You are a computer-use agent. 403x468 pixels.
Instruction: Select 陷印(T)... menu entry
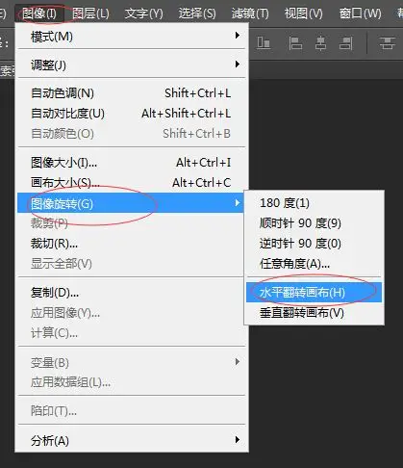(x=131, y=410)
